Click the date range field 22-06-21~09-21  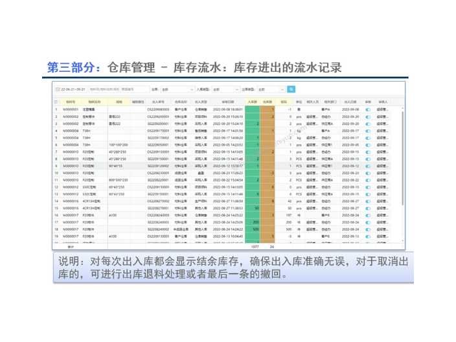pos(71,89)
